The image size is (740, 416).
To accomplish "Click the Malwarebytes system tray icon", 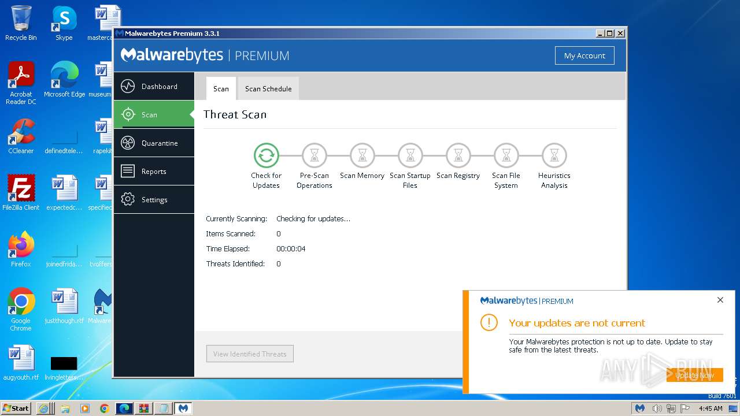I will coord(639,408).
